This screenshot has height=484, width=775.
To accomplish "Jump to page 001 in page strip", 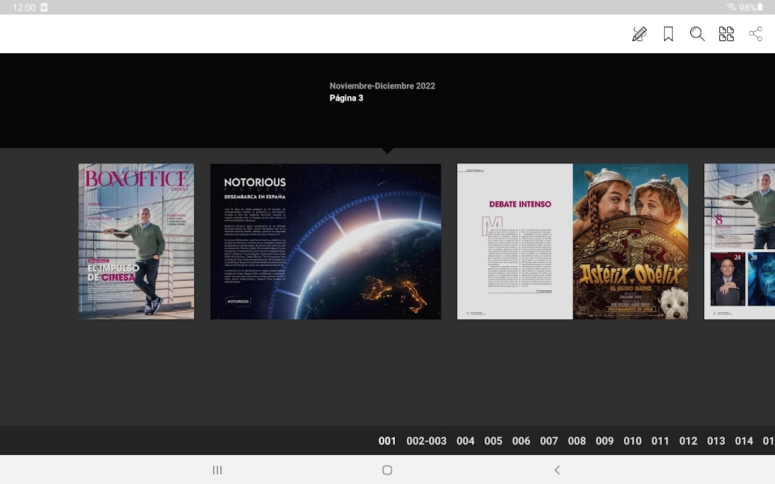I will click(387, 441).
